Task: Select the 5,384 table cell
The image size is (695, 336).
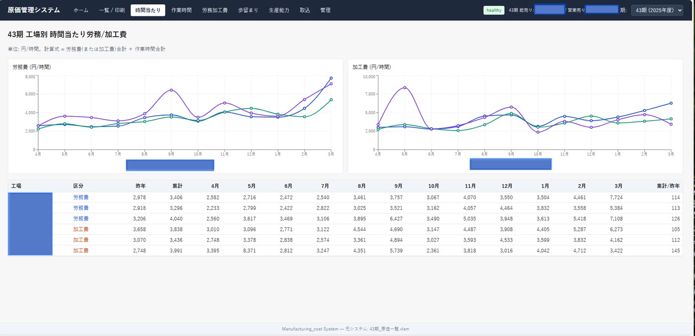Action: click(616, 208)
